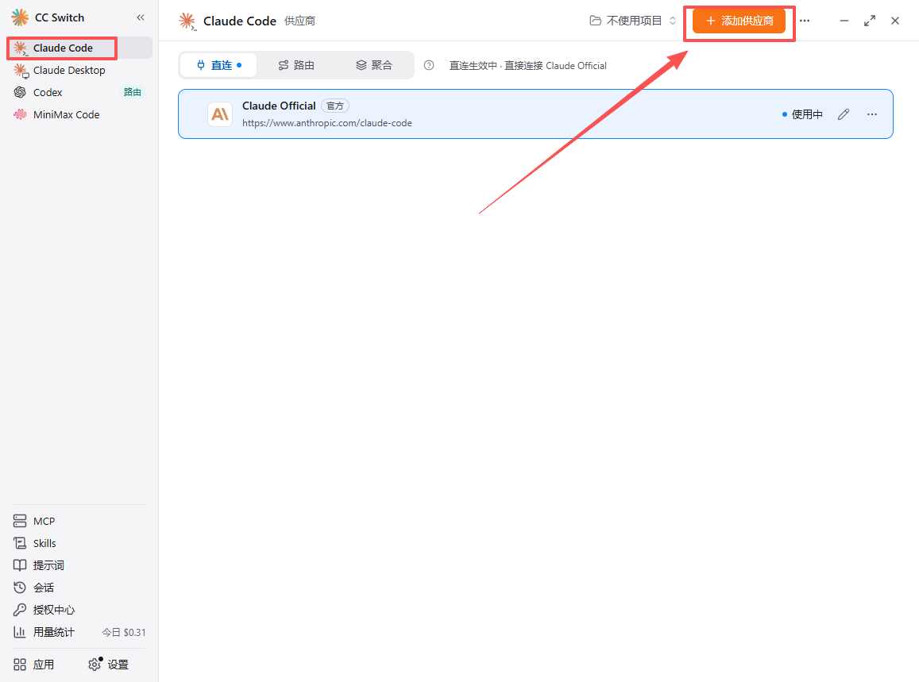This screenshot has height=682, width=919.
Task: Click the Claude Code sunburst icon in the sidebar
Action: pos(21,48)
